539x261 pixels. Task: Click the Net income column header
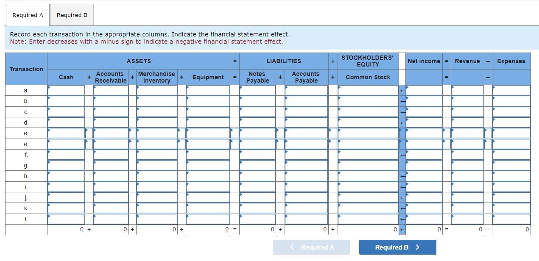[424, 61]
